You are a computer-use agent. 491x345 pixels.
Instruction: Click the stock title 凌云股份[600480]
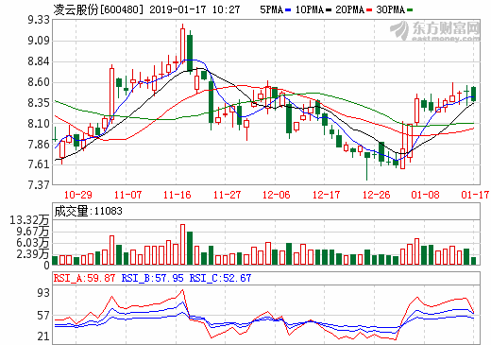click(98, 9)
